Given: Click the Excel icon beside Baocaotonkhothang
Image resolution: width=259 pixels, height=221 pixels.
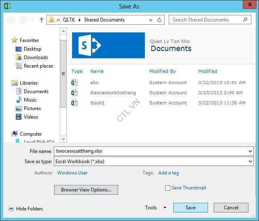Looking at the screenshot, I should (74, 93).
